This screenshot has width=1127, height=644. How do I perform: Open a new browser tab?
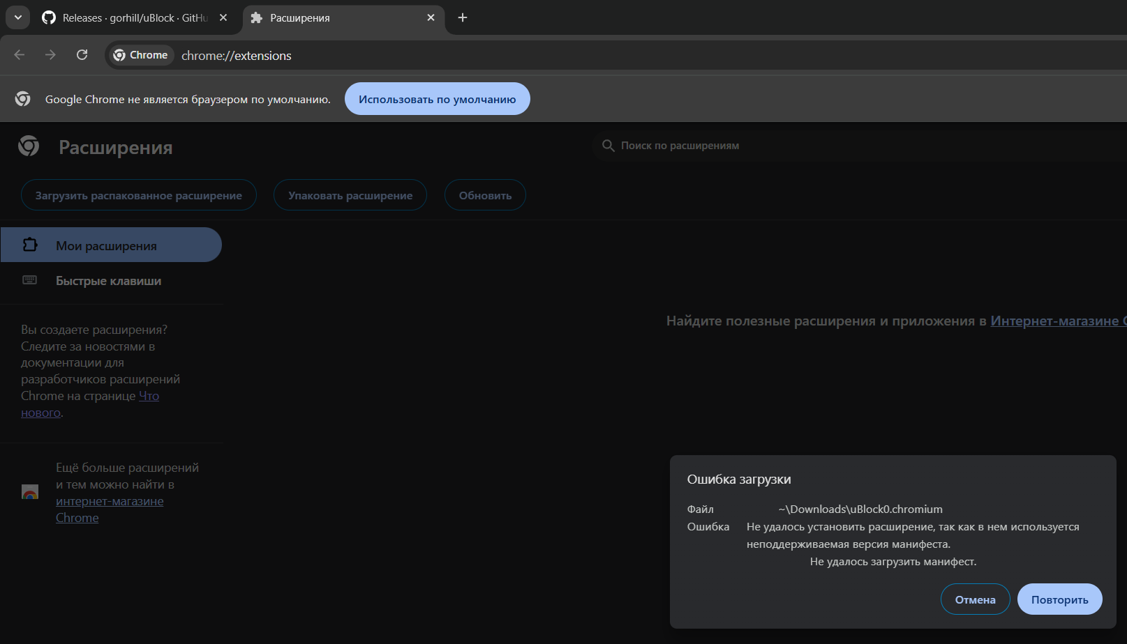point(463,17)
